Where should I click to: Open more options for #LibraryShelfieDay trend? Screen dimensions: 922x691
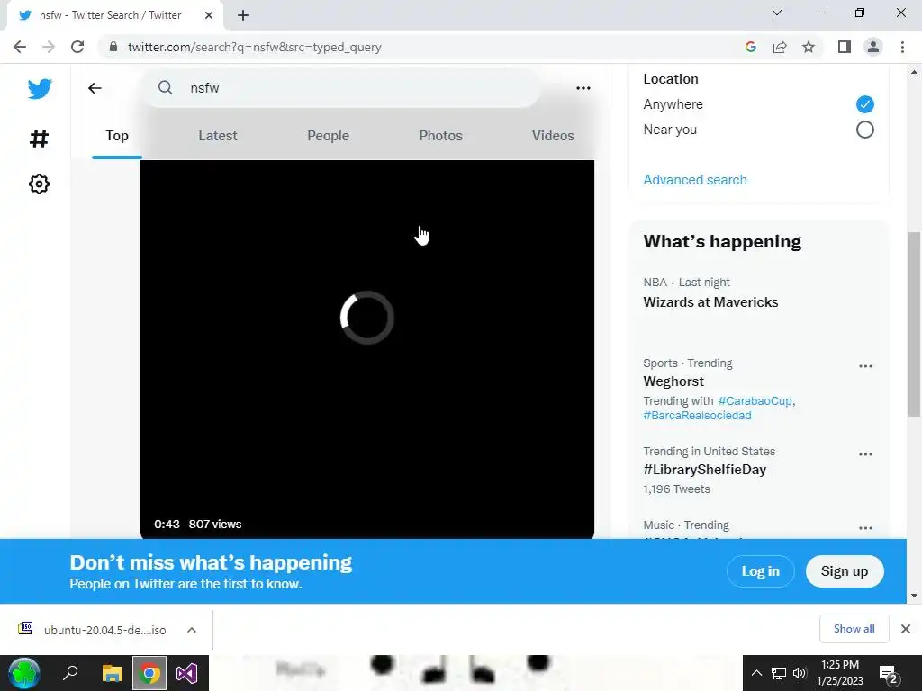pos(865,454)
